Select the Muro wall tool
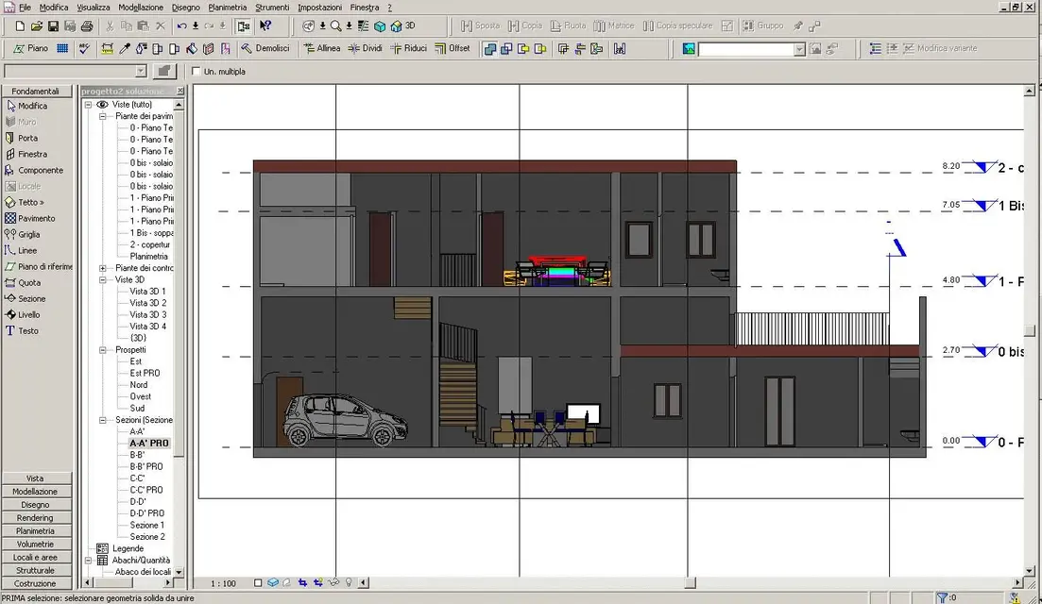Viewport: 1042px width, 604px height. pyautogui.click(x=22, y=122)
